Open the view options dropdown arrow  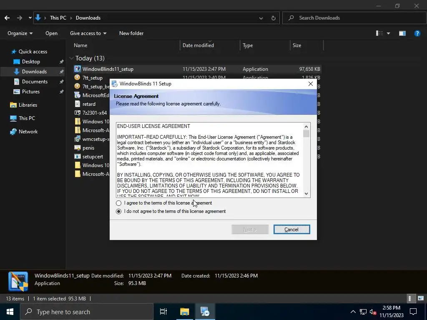[389, 33]
